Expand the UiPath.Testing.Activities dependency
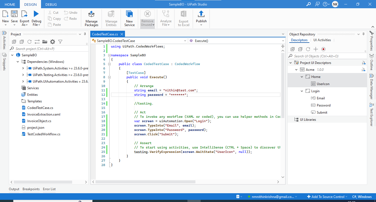Image resolution: width=376 pixels, height=202 pixels. pyautogui.click(x=23, y=75)
